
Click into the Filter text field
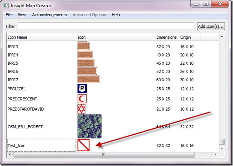(x=106, y=26)
